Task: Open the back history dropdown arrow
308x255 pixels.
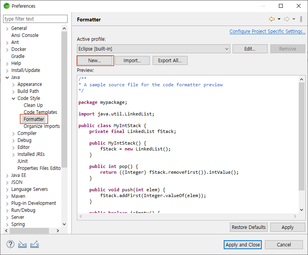Action: pyautogui.click(x=279, y=19)
